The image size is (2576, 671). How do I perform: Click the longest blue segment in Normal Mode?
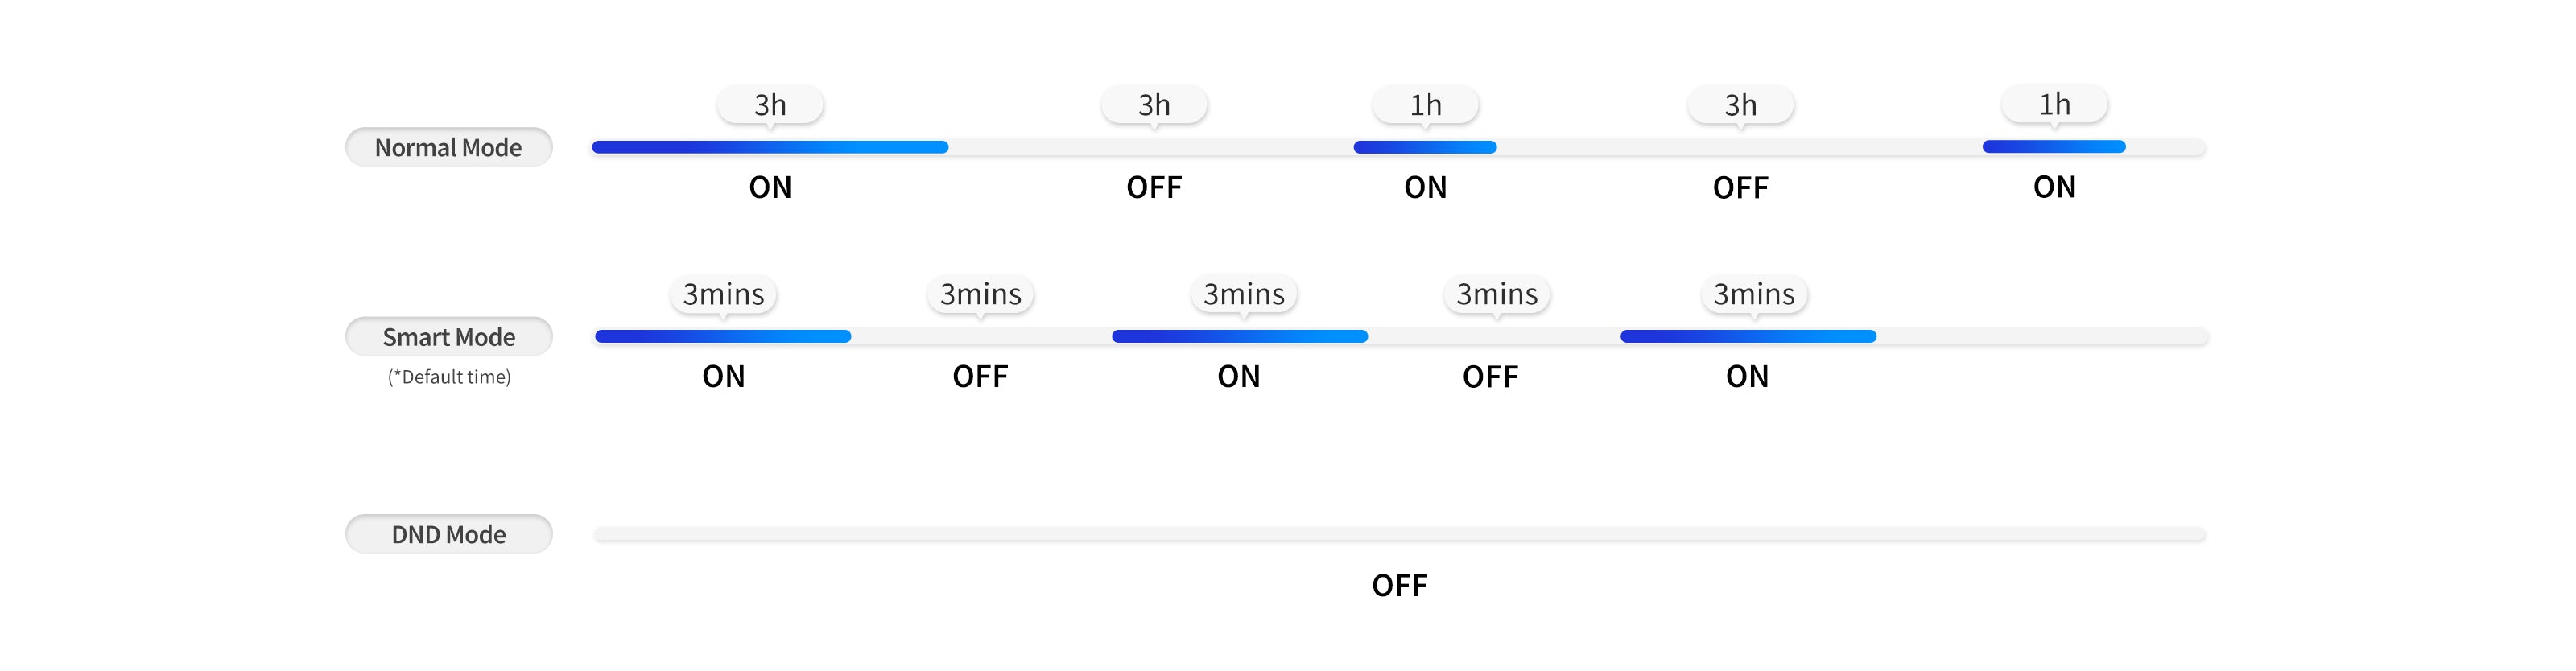coord(770,147)
